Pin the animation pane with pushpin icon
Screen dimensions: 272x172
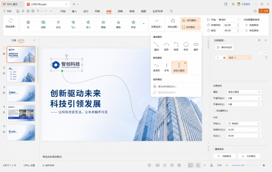(x=259, y=40)
